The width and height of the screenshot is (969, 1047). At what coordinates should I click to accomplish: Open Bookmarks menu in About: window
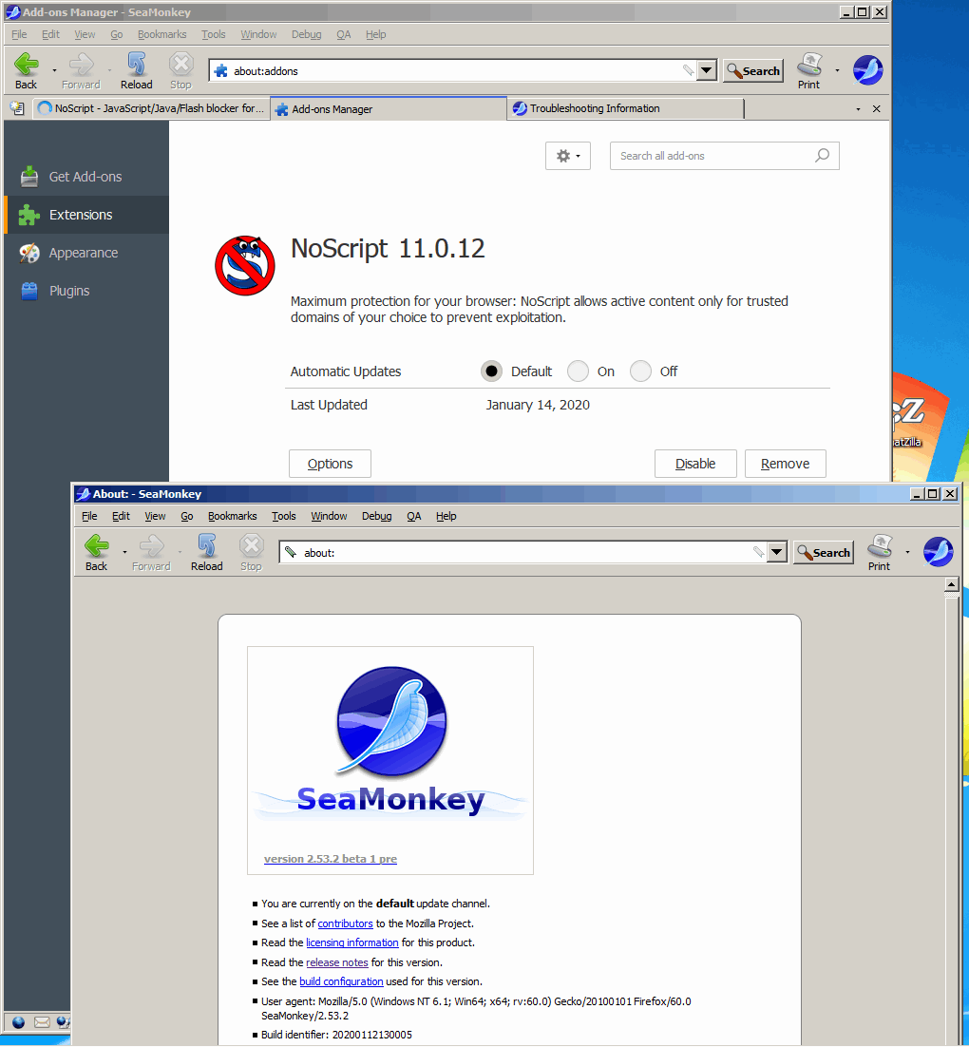point(233,516)
